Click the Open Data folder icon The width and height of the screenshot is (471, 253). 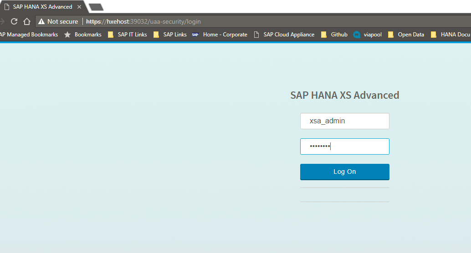390,35
